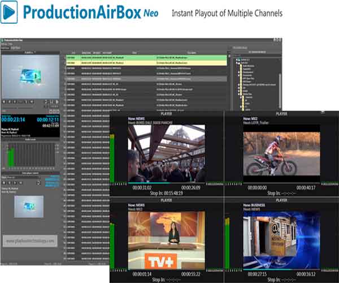Click the ProductionAirBox Neo play logo

pyautogui.click(x=9, y=12)
